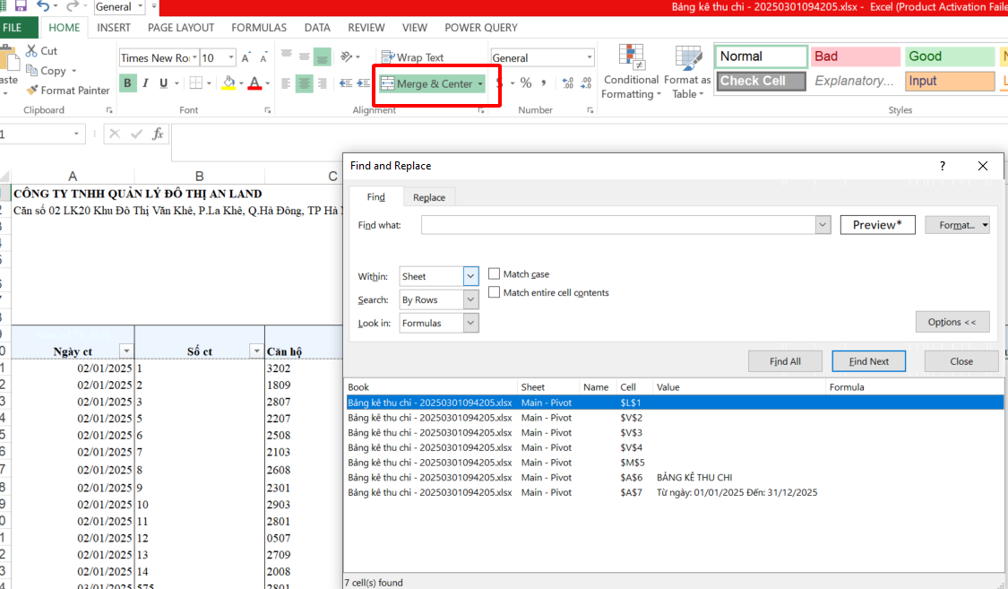Viewport: 1008px width, 589px height.
Task: Apply Percent Style number format
Action: point(526,83)
